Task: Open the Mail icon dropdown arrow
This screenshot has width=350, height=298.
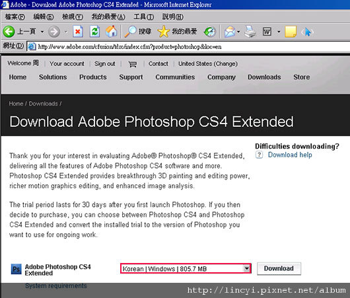Action: (x=238, y=32)
